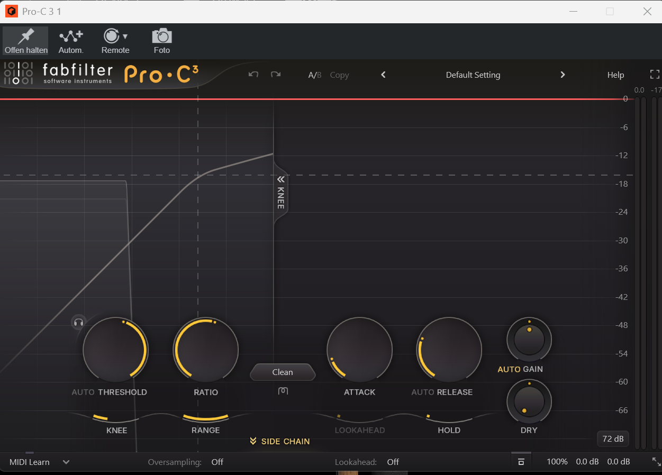The height and width of the screenshot is (475, 662).
Task: Go to the previous preset arrow
Action: [384, 75]
